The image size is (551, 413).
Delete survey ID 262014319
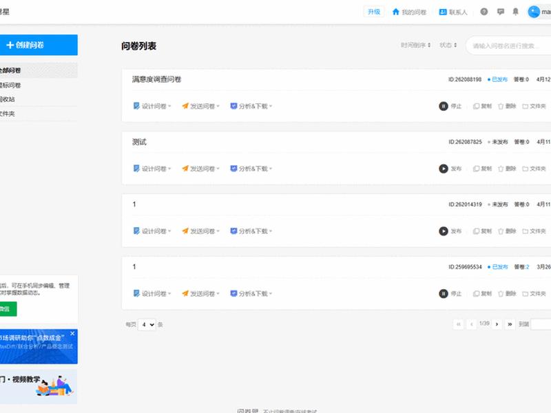click(x=507, y=231)
